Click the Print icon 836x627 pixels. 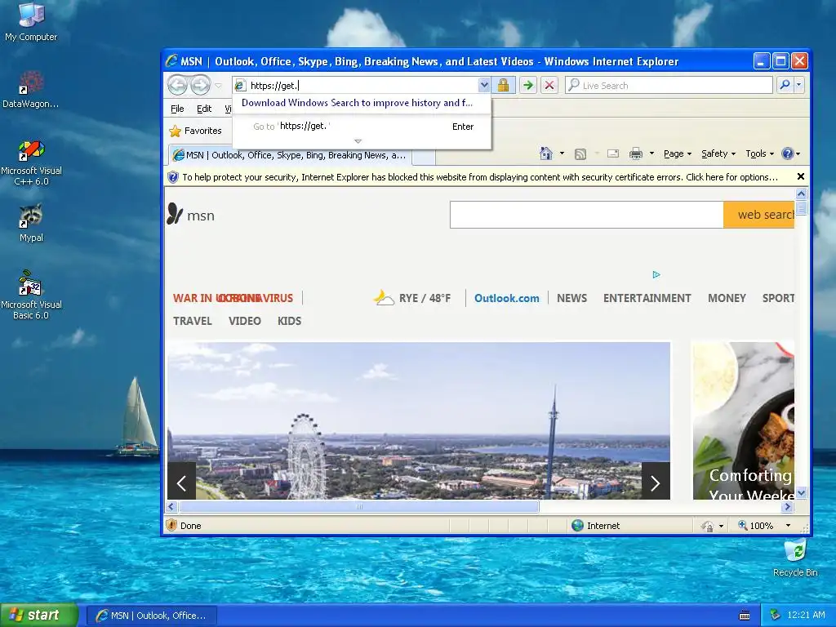(x=635, y=154)
